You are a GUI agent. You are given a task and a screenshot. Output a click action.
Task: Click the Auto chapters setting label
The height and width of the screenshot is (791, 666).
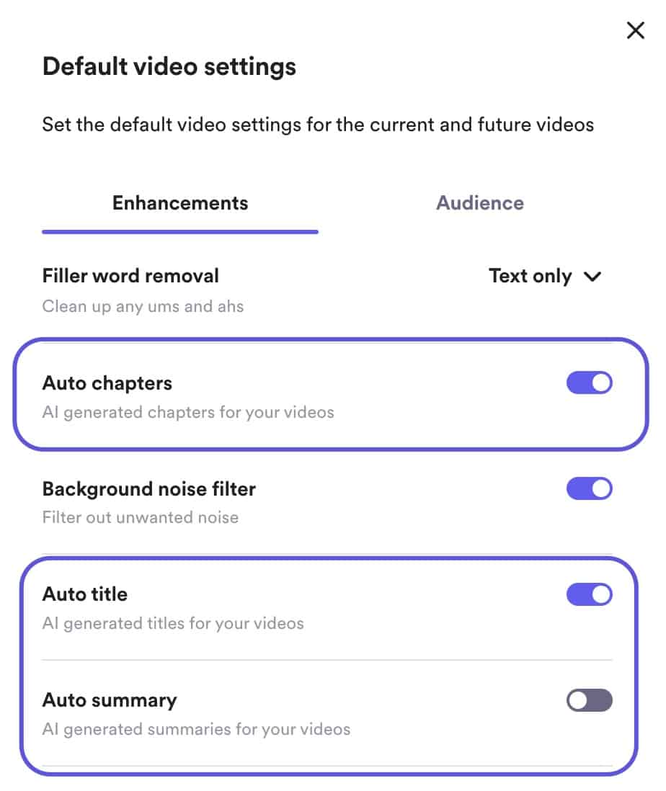107,383
